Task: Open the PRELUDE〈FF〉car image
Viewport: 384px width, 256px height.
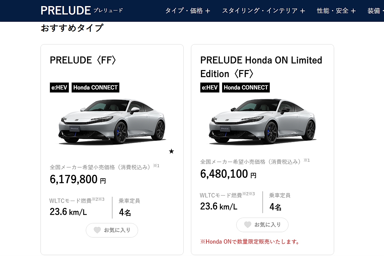Action: click(112, 122)
